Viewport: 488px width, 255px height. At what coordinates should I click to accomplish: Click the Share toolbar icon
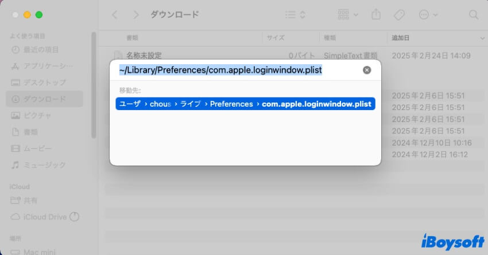(376, 14)
